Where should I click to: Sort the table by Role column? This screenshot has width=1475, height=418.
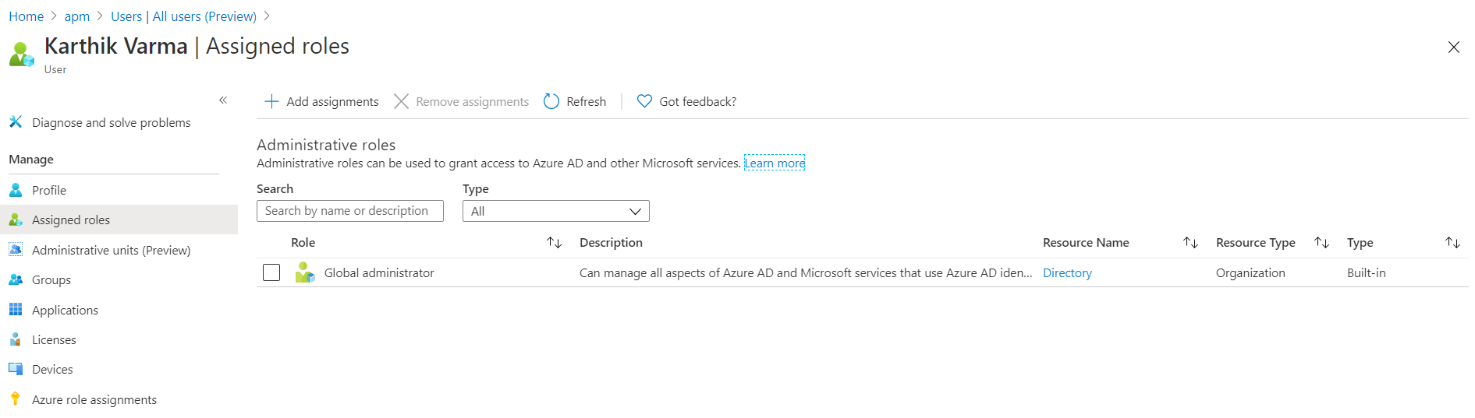pyautogui.click(x=554, y=243)
